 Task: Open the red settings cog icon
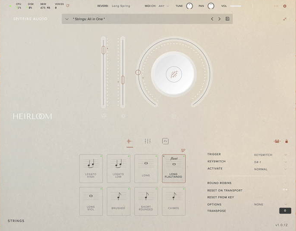[285, 6]
